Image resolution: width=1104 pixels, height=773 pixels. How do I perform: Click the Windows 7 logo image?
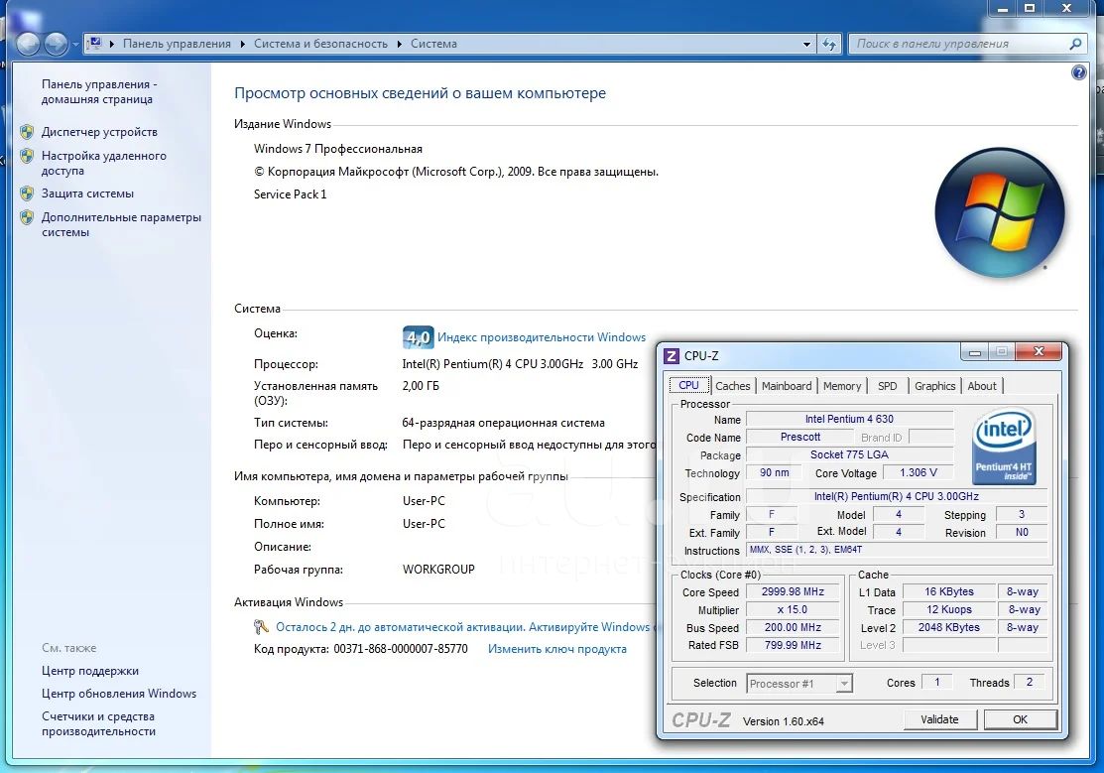click(999, 212)
